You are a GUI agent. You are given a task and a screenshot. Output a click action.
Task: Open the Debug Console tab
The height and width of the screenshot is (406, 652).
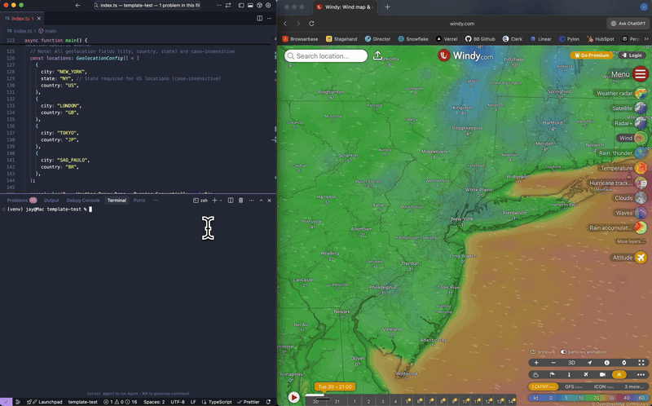(x=83, y=200)
